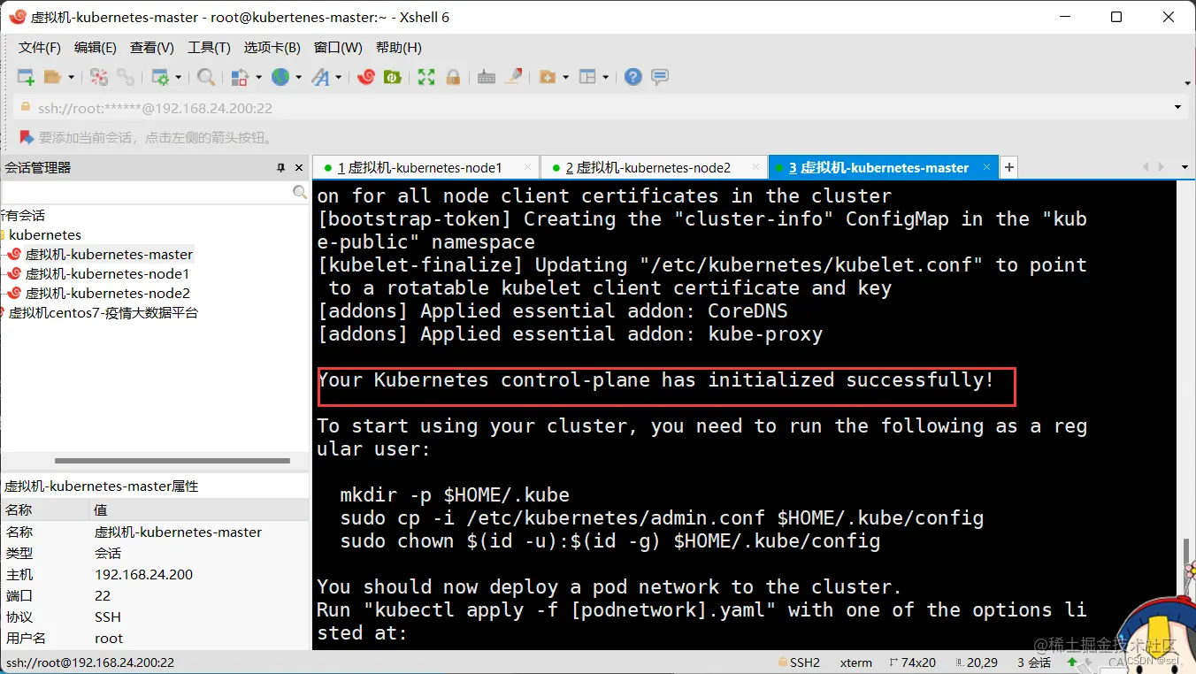Click the highlight pen icon in toolbar
Screen dimensions: 1196x674
[513, 78]
